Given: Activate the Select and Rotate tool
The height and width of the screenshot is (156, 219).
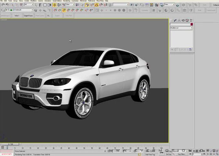Looking at the screenshot, I should coord(59,5).
